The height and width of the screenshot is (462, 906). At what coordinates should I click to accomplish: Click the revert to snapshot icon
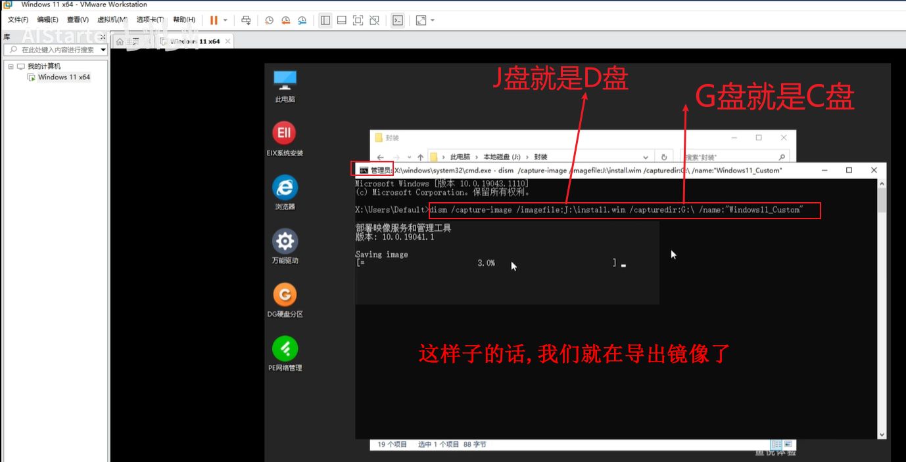[x=285, y=20]
